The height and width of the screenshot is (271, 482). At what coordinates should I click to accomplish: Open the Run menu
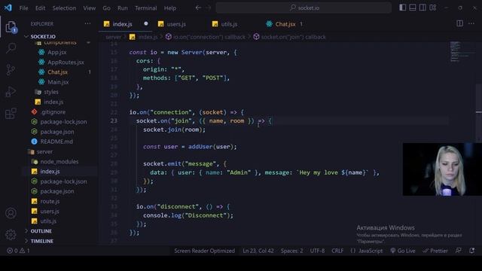point(122,8)
